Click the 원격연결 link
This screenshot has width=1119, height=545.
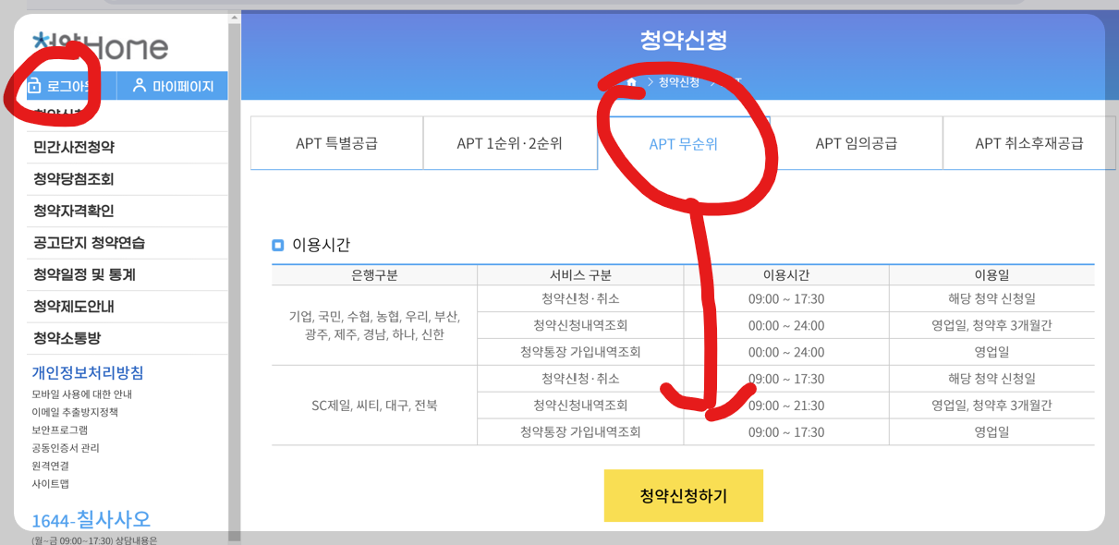click(x=50, y=466)
